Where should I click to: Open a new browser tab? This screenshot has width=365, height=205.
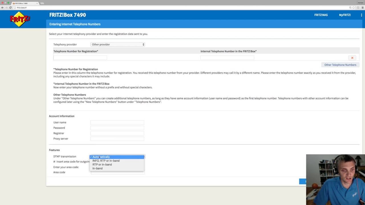42,3
